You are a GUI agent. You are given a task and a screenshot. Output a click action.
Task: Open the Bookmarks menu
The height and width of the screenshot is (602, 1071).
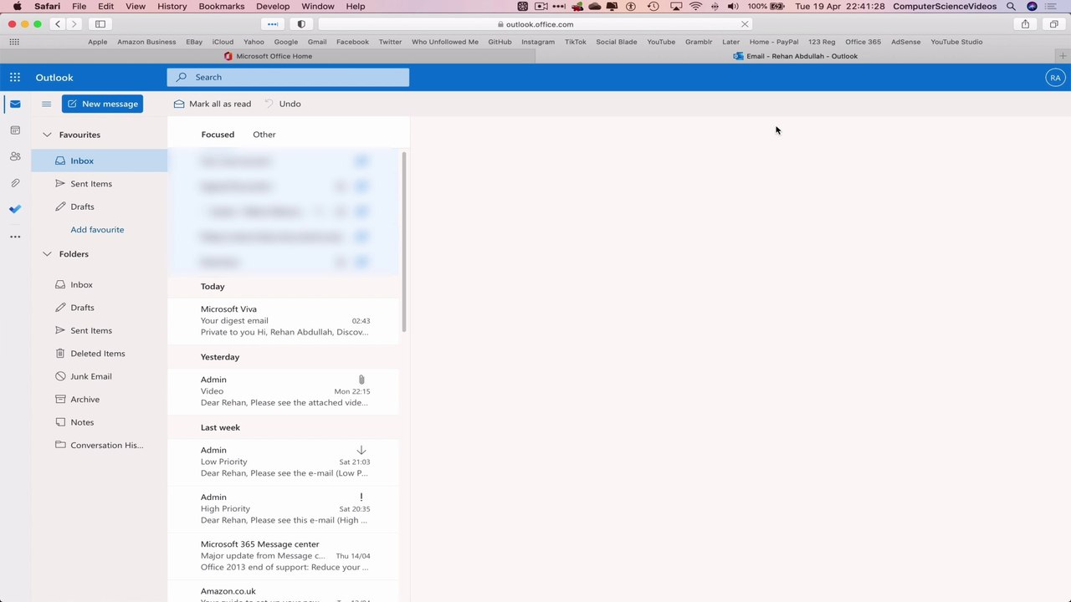(x=222, y=7)
